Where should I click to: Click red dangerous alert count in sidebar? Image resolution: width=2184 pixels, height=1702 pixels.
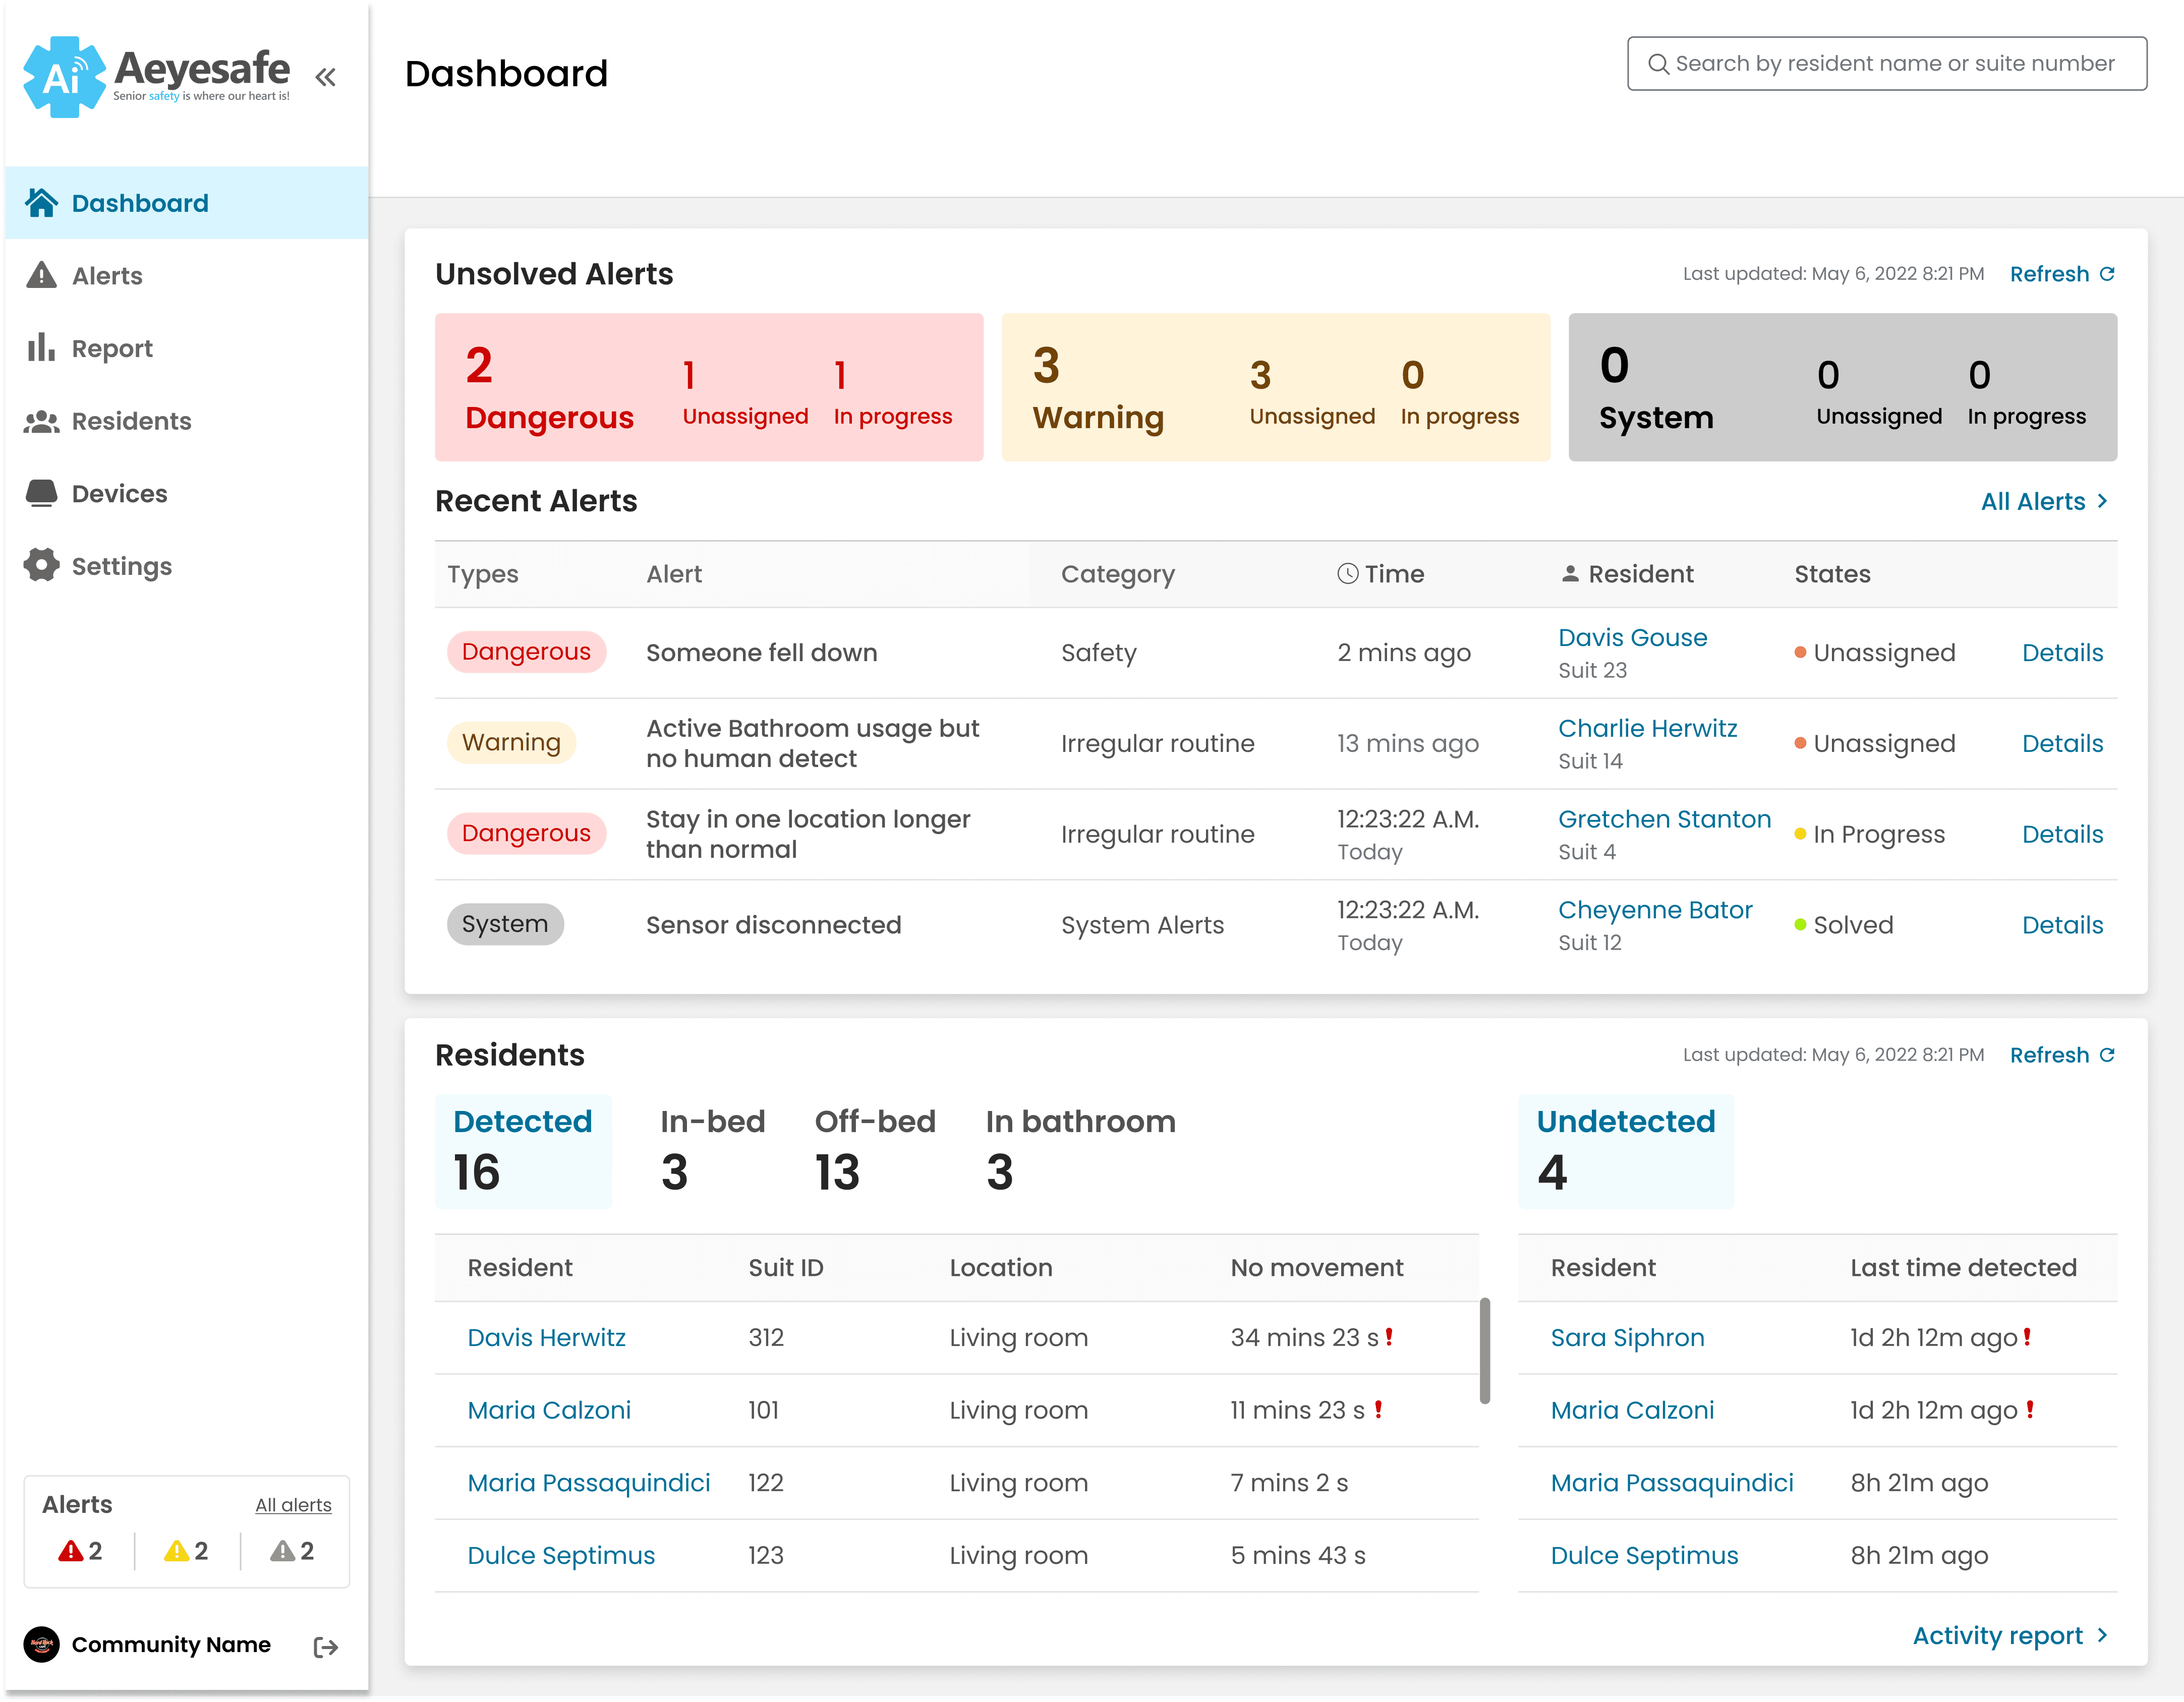coord(80,1551)
